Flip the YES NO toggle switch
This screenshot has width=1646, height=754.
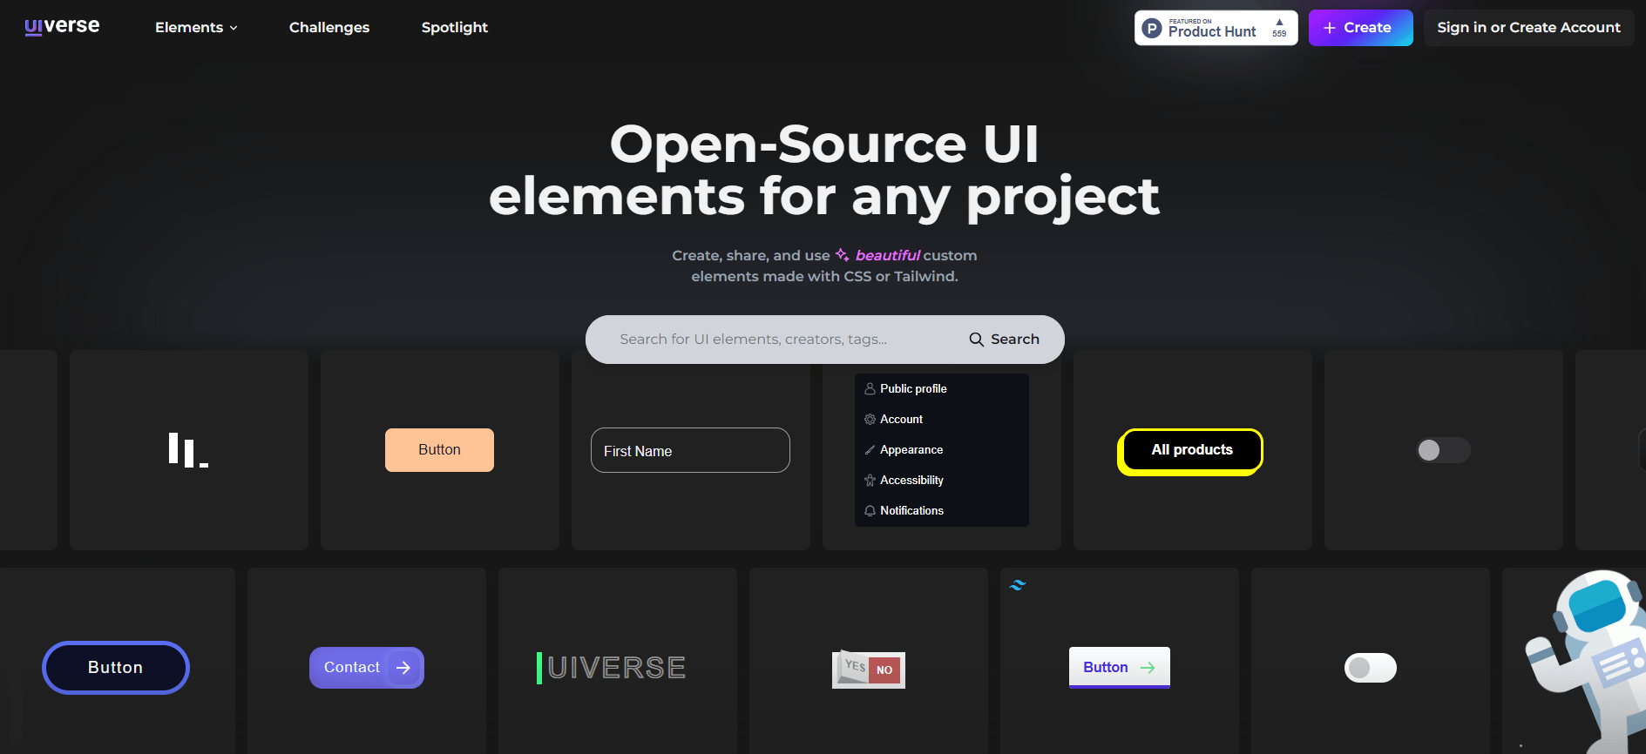pyautogui.click(x=869, y=670)
